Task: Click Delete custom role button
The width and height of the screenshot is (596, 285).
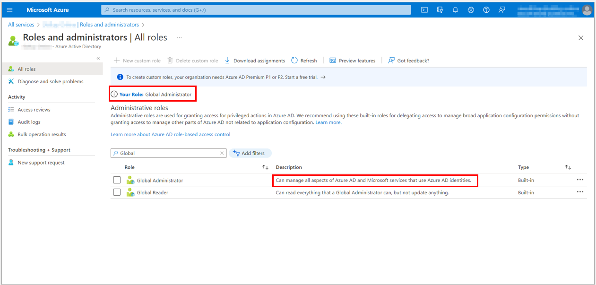Action: (x=192, y=60)
